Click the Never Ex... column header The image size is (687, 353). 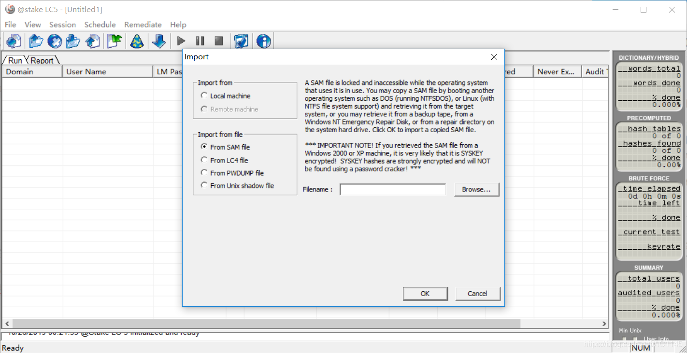click(557, 71)
